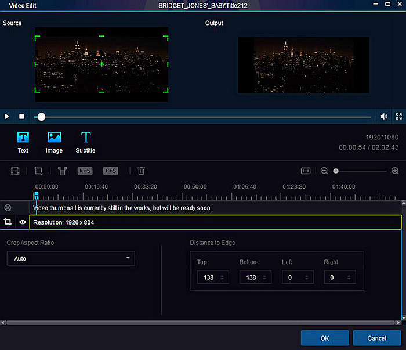Viewport: 406px width, 350px height.
Task: Minimize the Video Edit window
Action: point(375,4)
